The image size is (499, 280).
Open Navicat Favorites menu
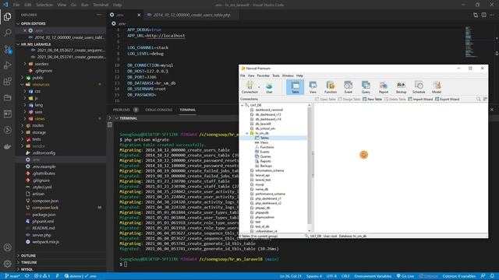tap(263, 75)
